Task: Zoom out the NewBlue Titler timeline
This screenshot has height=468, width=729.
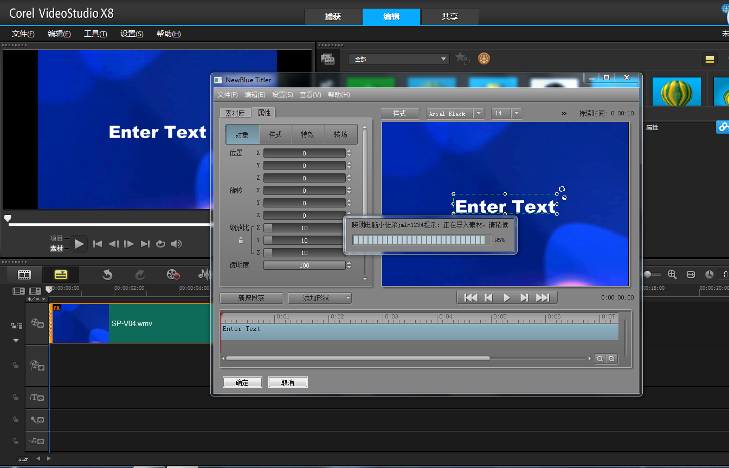Action: (600, 359)
